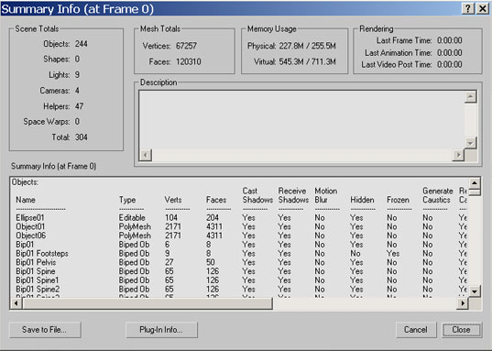Click the Save to File... button
Screen dimensions: 492x351
pos(45,330)
